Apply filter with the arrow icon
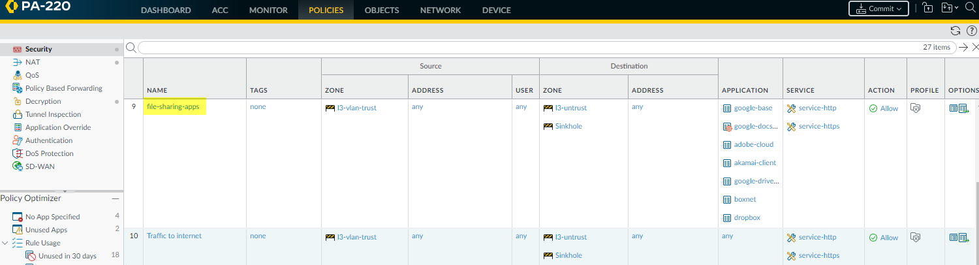The width and height of the screenshot is (979, 265). (963, 47)
